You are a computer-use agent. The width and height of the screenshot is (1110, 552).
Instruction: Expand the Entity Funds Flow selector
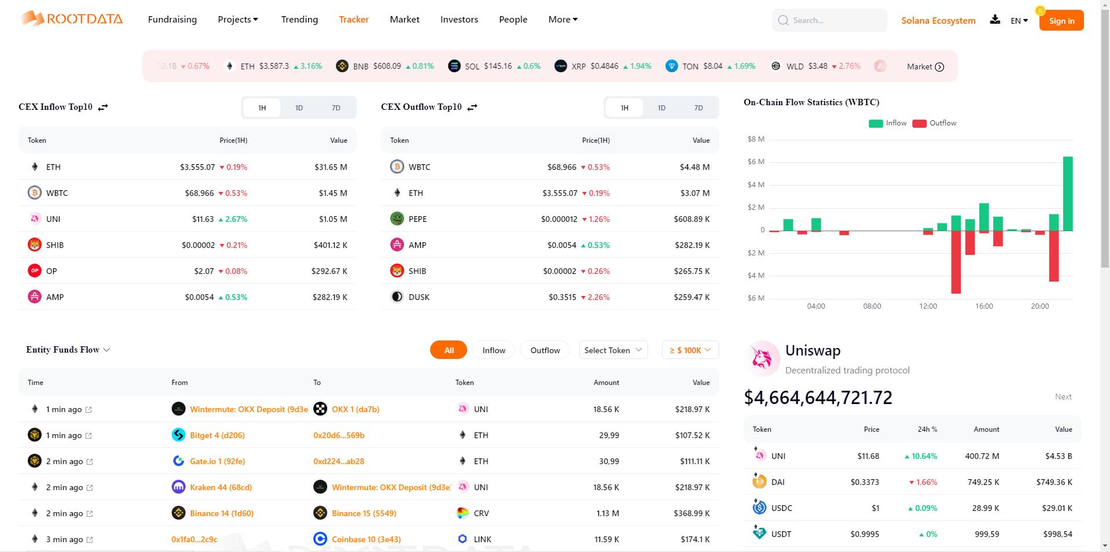[68, 349]
